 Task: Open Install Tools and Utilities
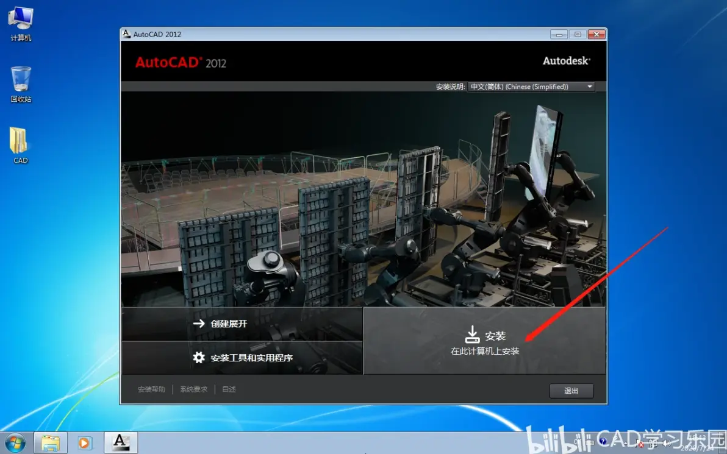click(x=242, y=358)
